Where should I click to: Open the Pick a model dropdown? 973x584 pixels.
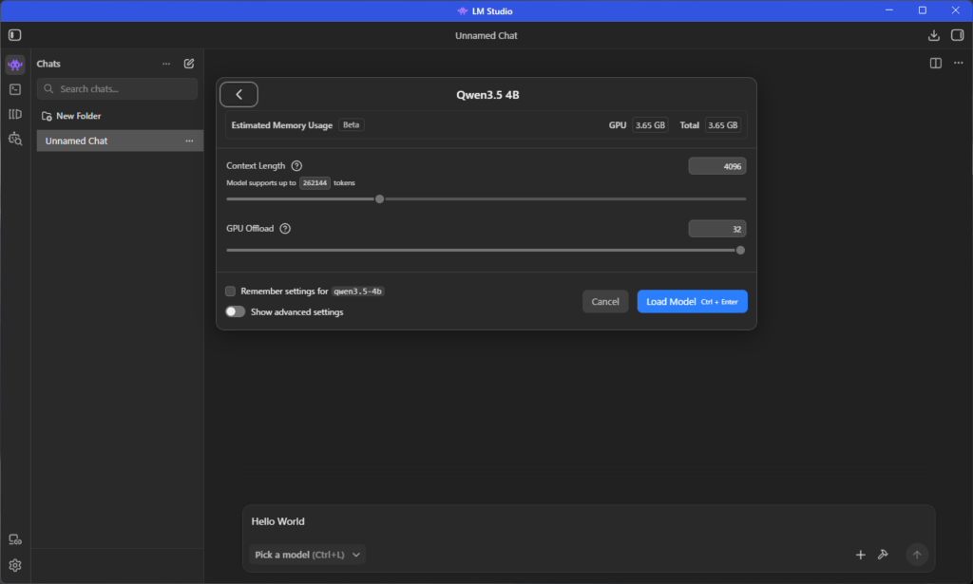[308, 555]
